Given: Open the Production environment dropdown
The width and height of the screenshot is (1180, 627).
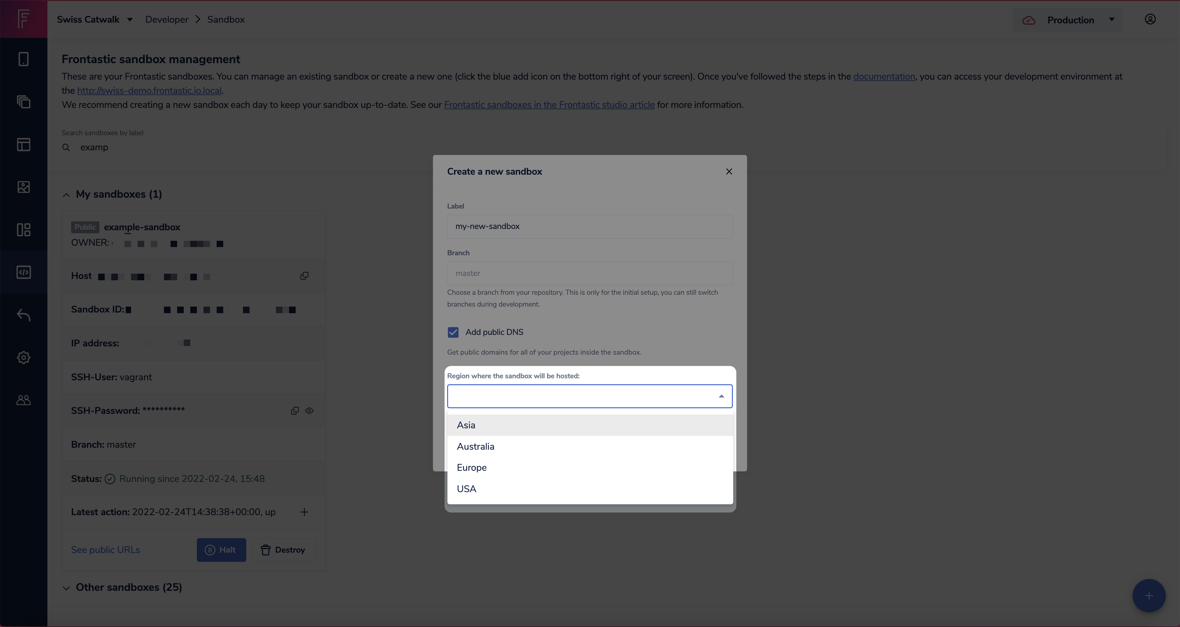Looking at the screenshot, I should (1070, 20).
